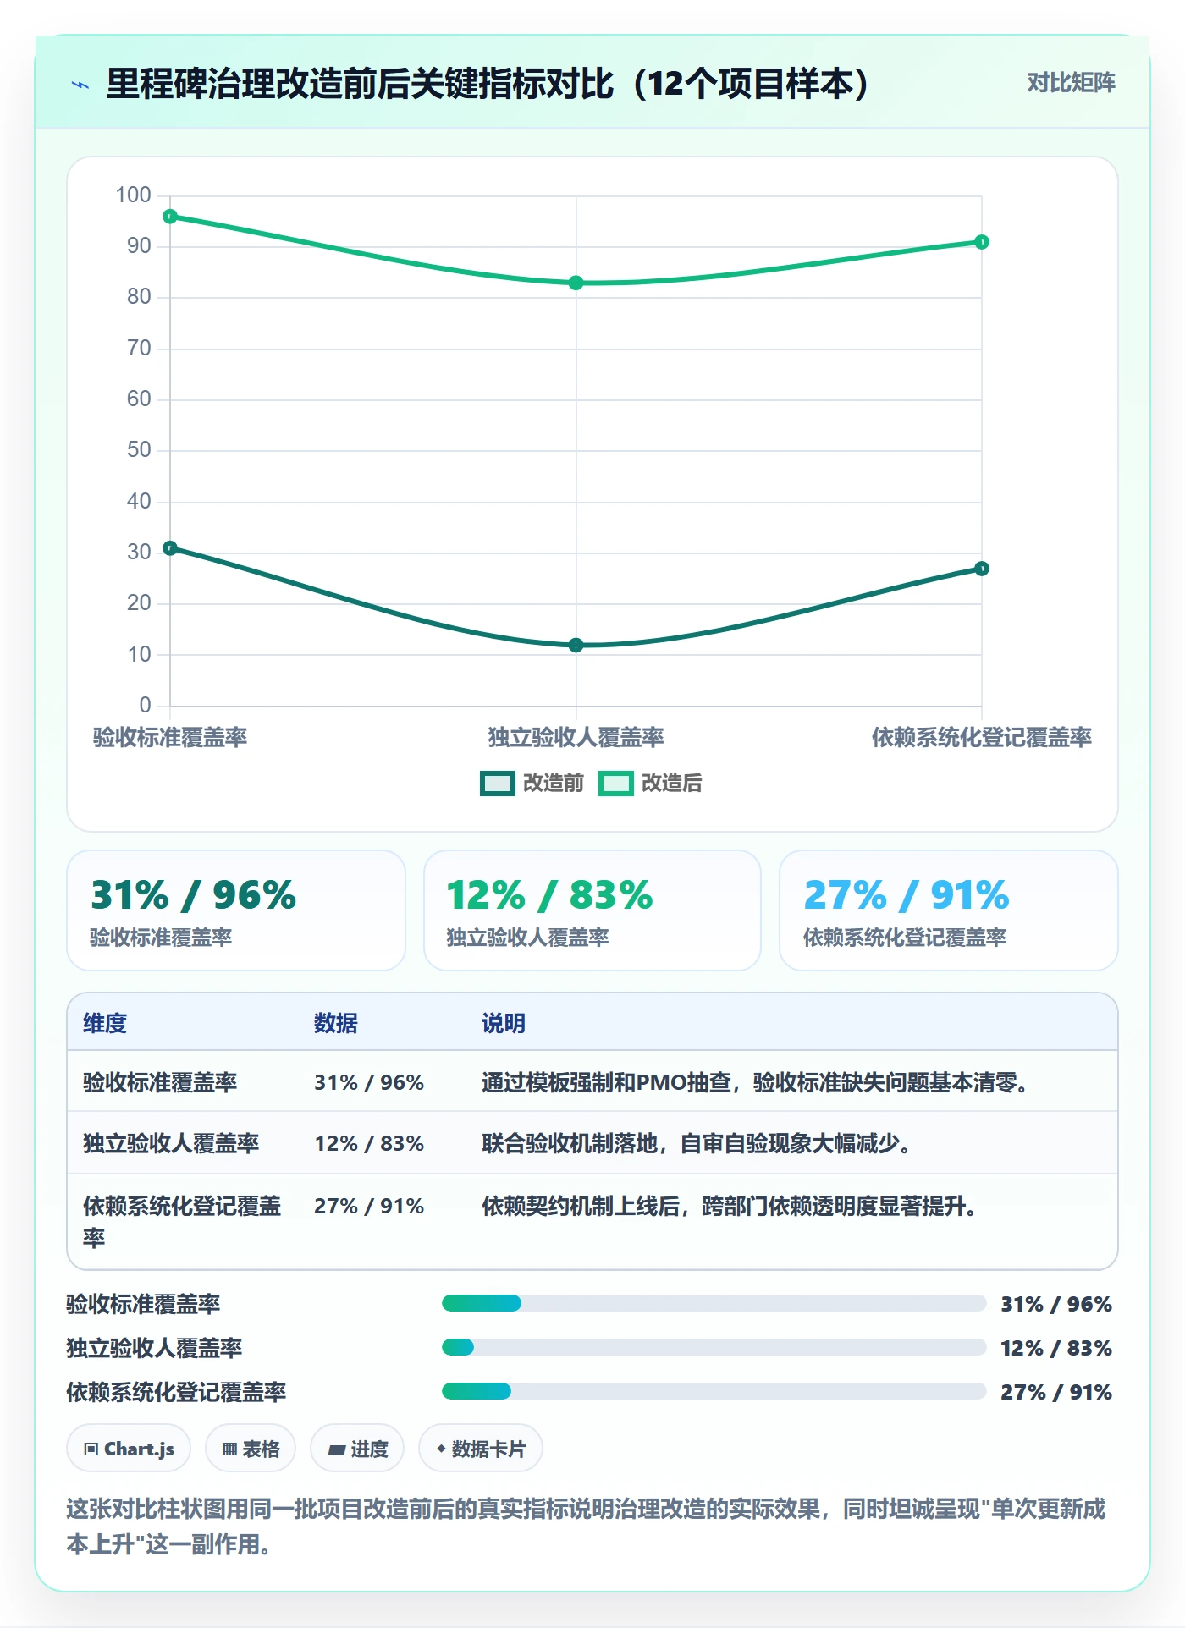
Task: Click the 27% / 91% value beside progress bar
Action: pyautogui.click(x=1056, y=1392)
